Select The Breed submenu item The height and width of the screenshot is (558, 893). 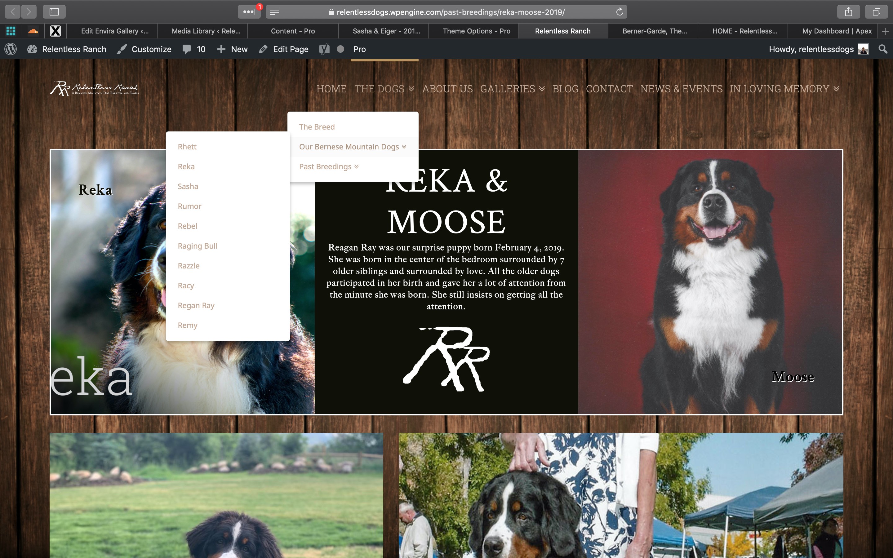pyautogui.click(x=353, y=127)
